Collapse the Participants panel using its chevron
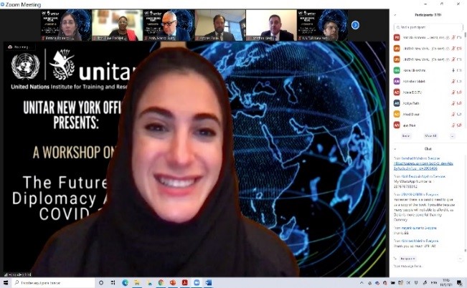This screenshot has height=288, width=467. (395, 14)
